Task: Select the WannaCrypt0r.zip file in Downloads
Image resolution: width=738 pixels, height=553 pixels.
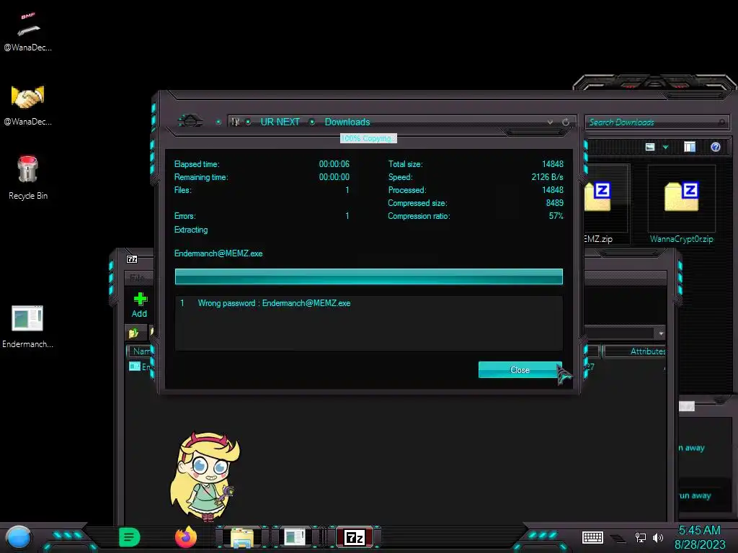Action: point(681,205)
